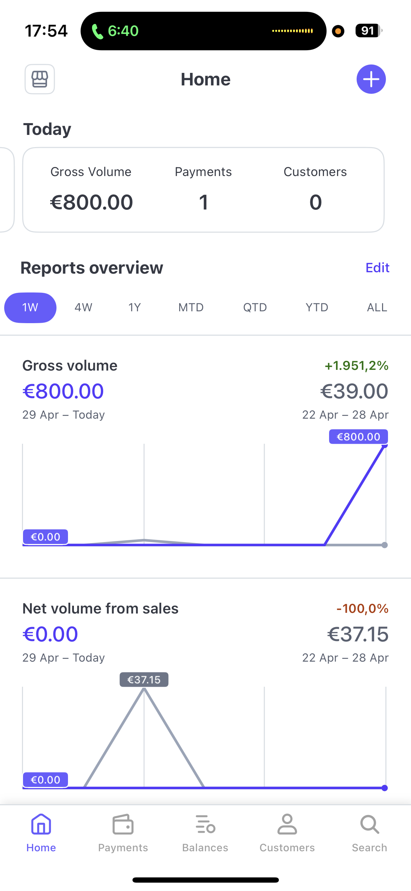Open the Net volume from sales report
Image resolution: width=411 pixels, height=891 pixels.
pyautogui.click(x=100, y=609)
